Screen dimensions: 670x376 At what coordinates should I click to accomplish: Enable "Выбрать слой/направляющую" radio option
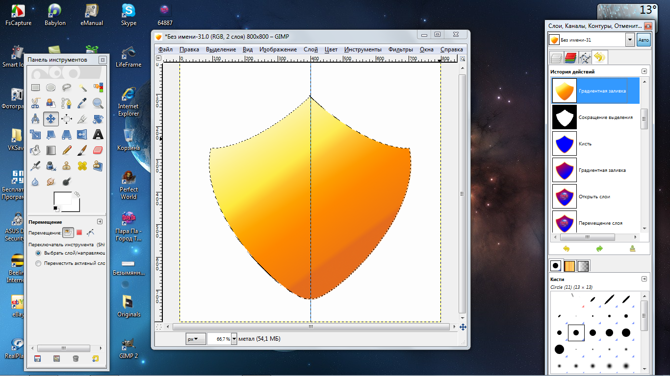pyautogui.click(x=38, y=253)
